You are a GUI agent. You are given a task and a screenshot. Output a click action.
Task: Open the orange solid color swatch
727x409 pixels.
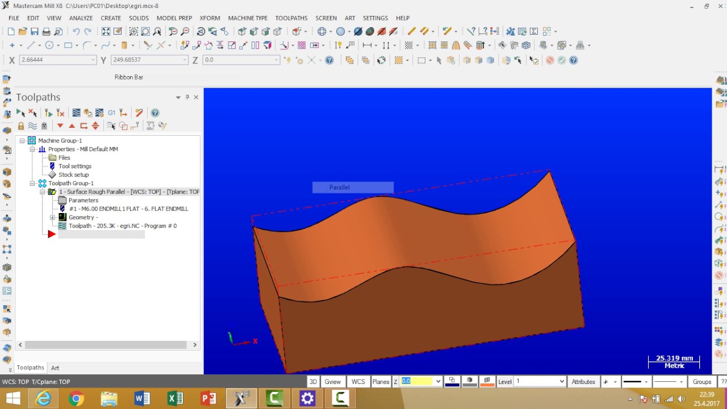[x=487, y=382]
